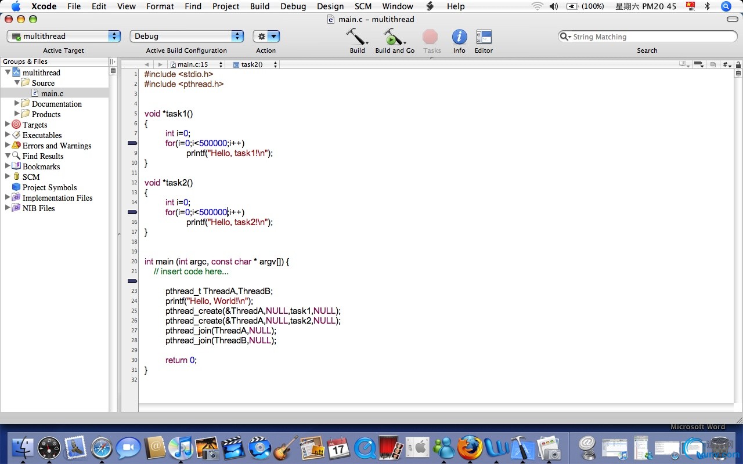
Task: Select main.c in Groups & Files
Action: (x=54, y=93)
